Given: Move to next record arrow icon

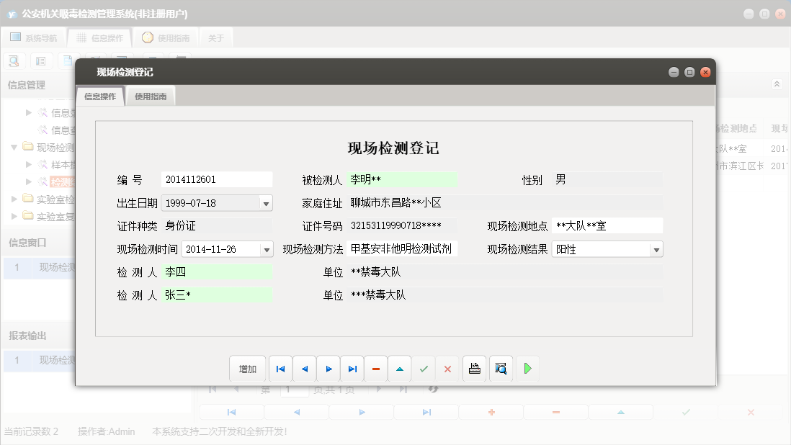Looking at the screenshot, I should 329,368.
